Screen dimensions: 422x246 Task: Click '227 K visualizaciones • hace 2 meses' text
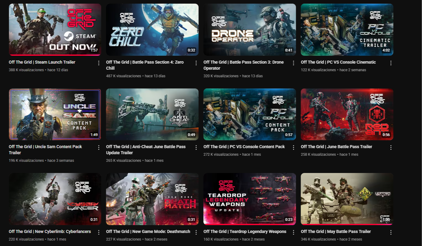point(137,239)
